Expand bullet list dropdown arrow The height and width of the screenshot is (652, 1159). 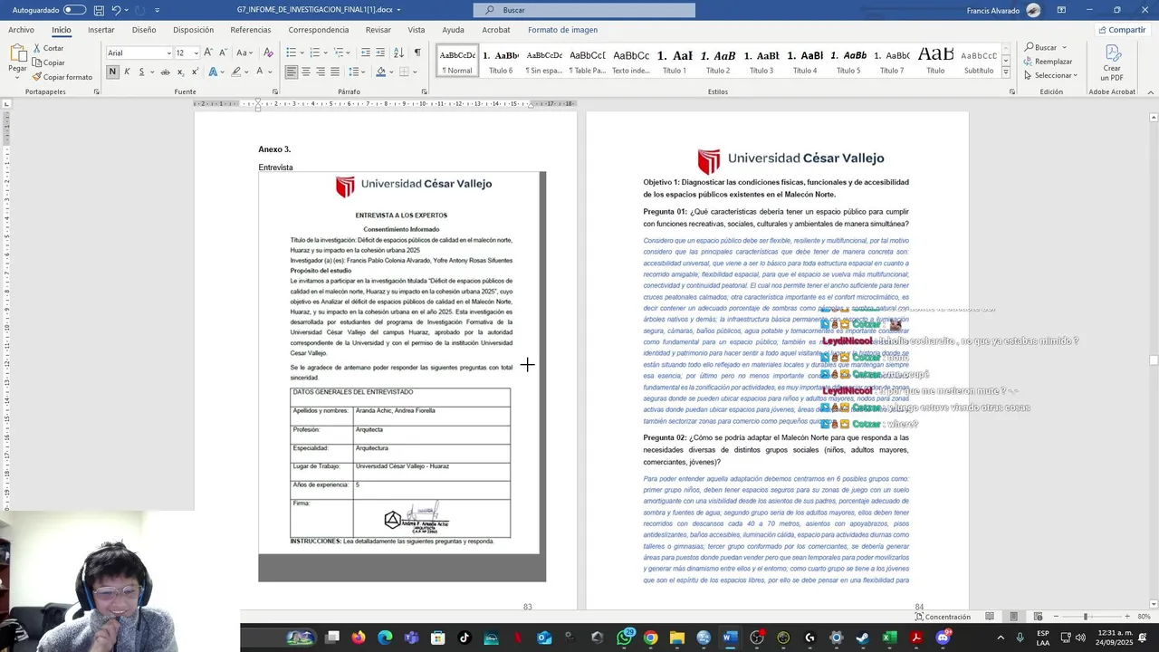tap(303, 53)
